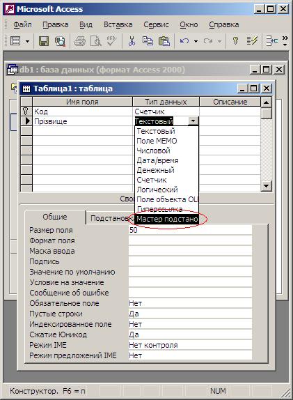Choose Дата/время data type
Viewport: 293px width, 400px height.
click(166, 160)
